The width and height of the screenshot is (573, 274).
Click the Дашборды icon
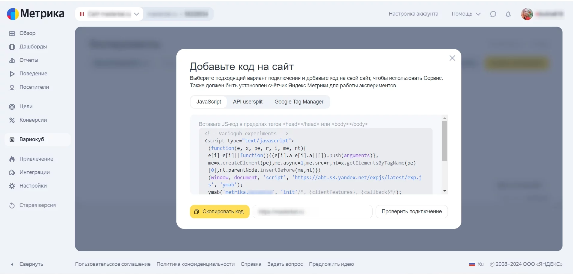click(x=12, y=47)
